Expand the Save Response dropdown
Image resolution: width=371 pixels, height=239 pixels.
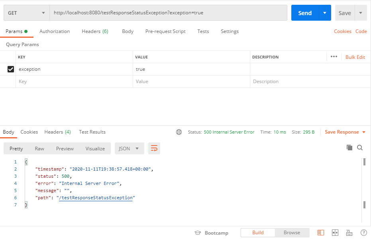click(364, 132)
